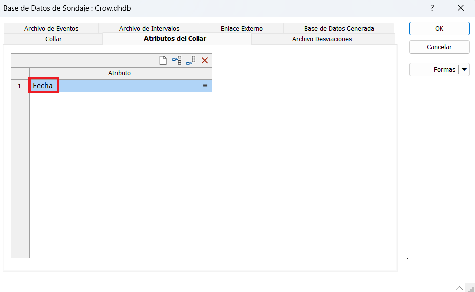
Task: Click the Formas button
Action: click(434, 70)
